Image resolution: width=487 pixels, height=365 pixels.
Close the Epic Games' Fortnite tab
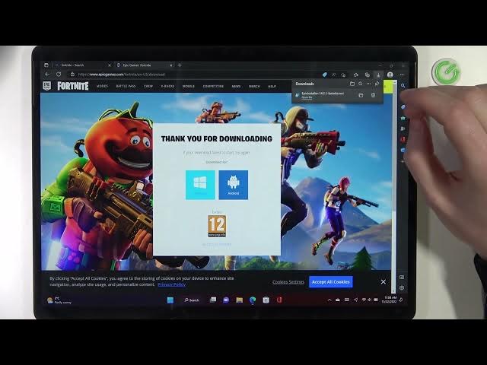[x=170, y=65]
